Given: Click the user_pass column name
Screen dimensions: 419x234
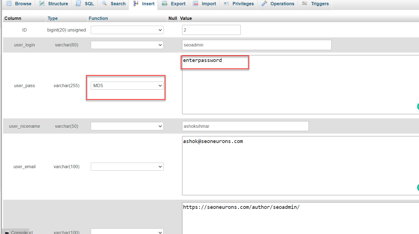Looking at the screenshot, I should [x=24, y=85].
